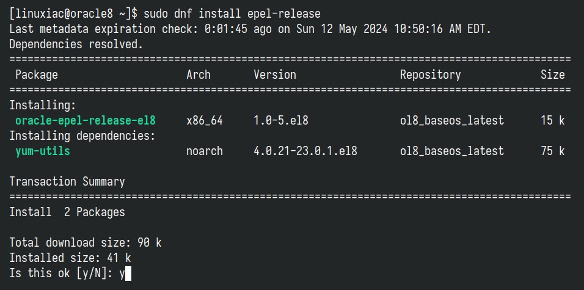
Task: Click the blinking cursor after y
Action: tap(128, 274)
